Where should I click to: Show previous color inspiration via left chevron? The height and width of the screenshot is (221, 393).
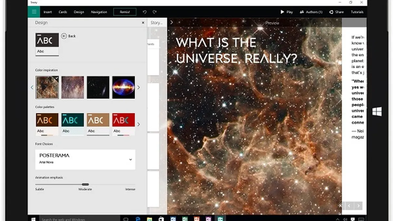coord(32,87)
